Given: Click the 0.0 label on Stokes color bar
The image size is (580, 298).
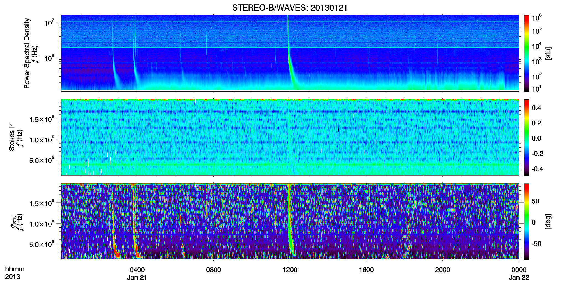Looking at the screenshot, I should (x=537, y=139).
